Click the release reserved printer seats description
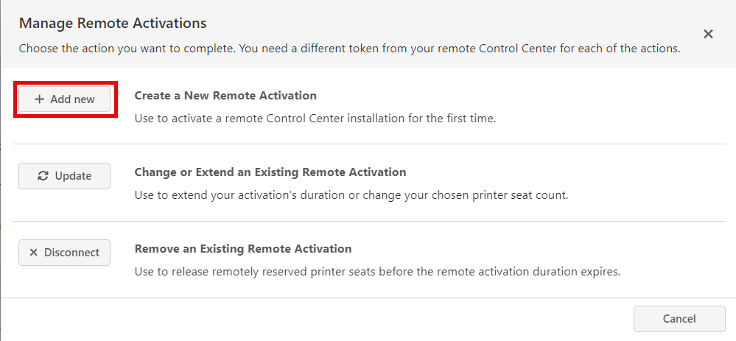Viewport: 736px width, 341px height. 377,272
